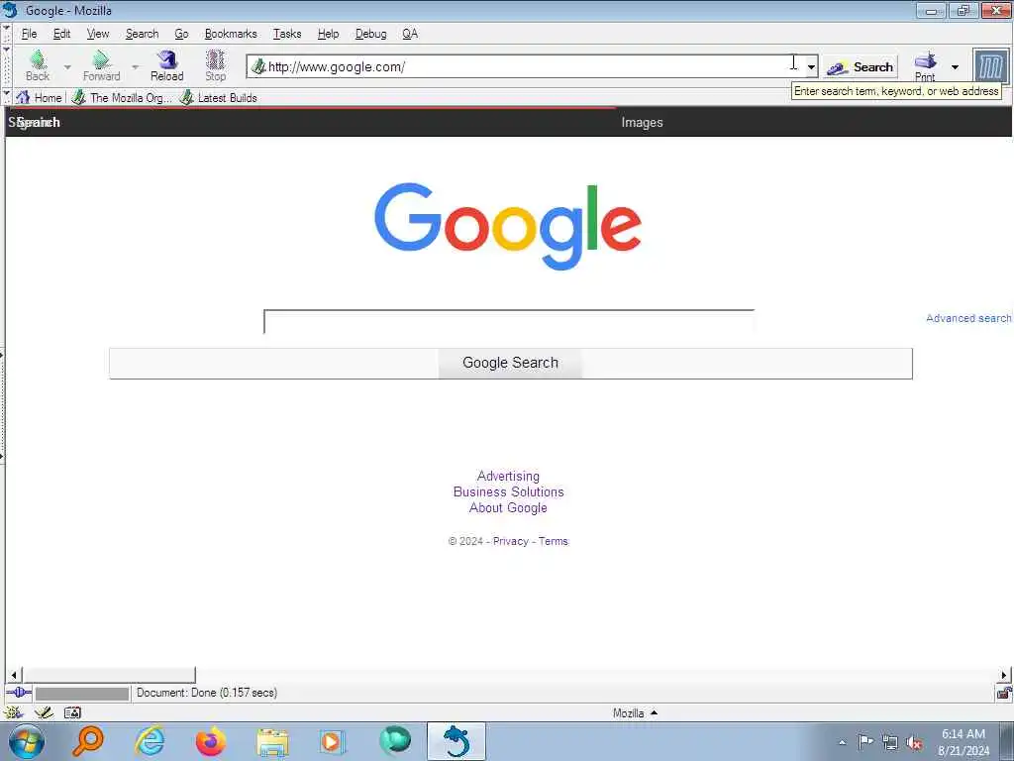Open the Print options dropdown arrow
1014x761 pixels.
click(x=955, y=66)
